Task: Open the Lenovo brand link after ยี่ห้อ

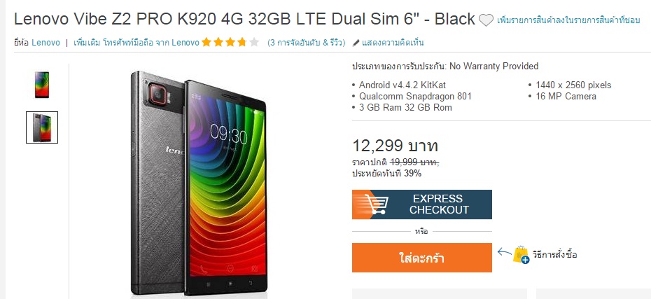Action: (x=45, y=42)
